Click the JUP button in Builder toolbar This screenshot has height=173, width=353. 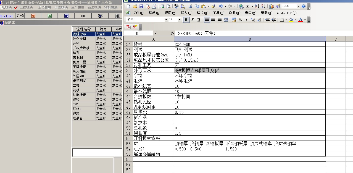tap(83, 16)
